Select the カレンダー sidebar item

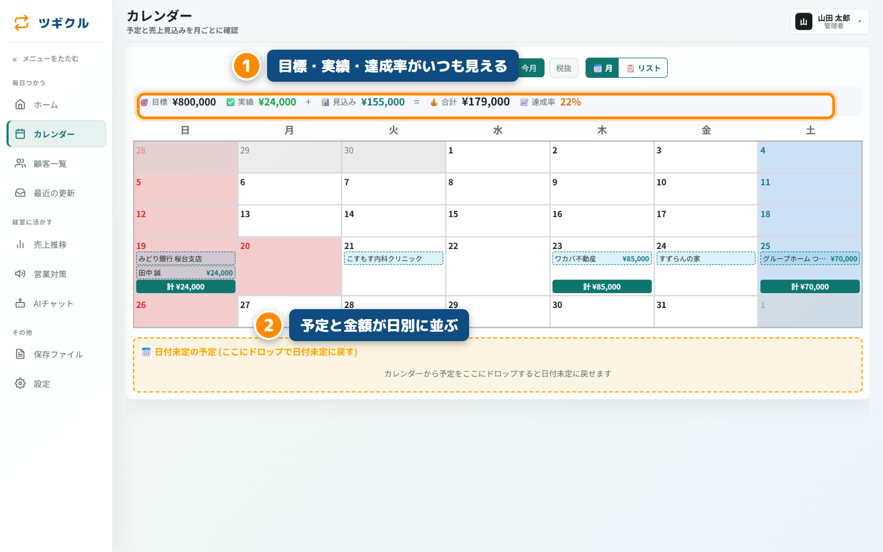coord(56,134)
